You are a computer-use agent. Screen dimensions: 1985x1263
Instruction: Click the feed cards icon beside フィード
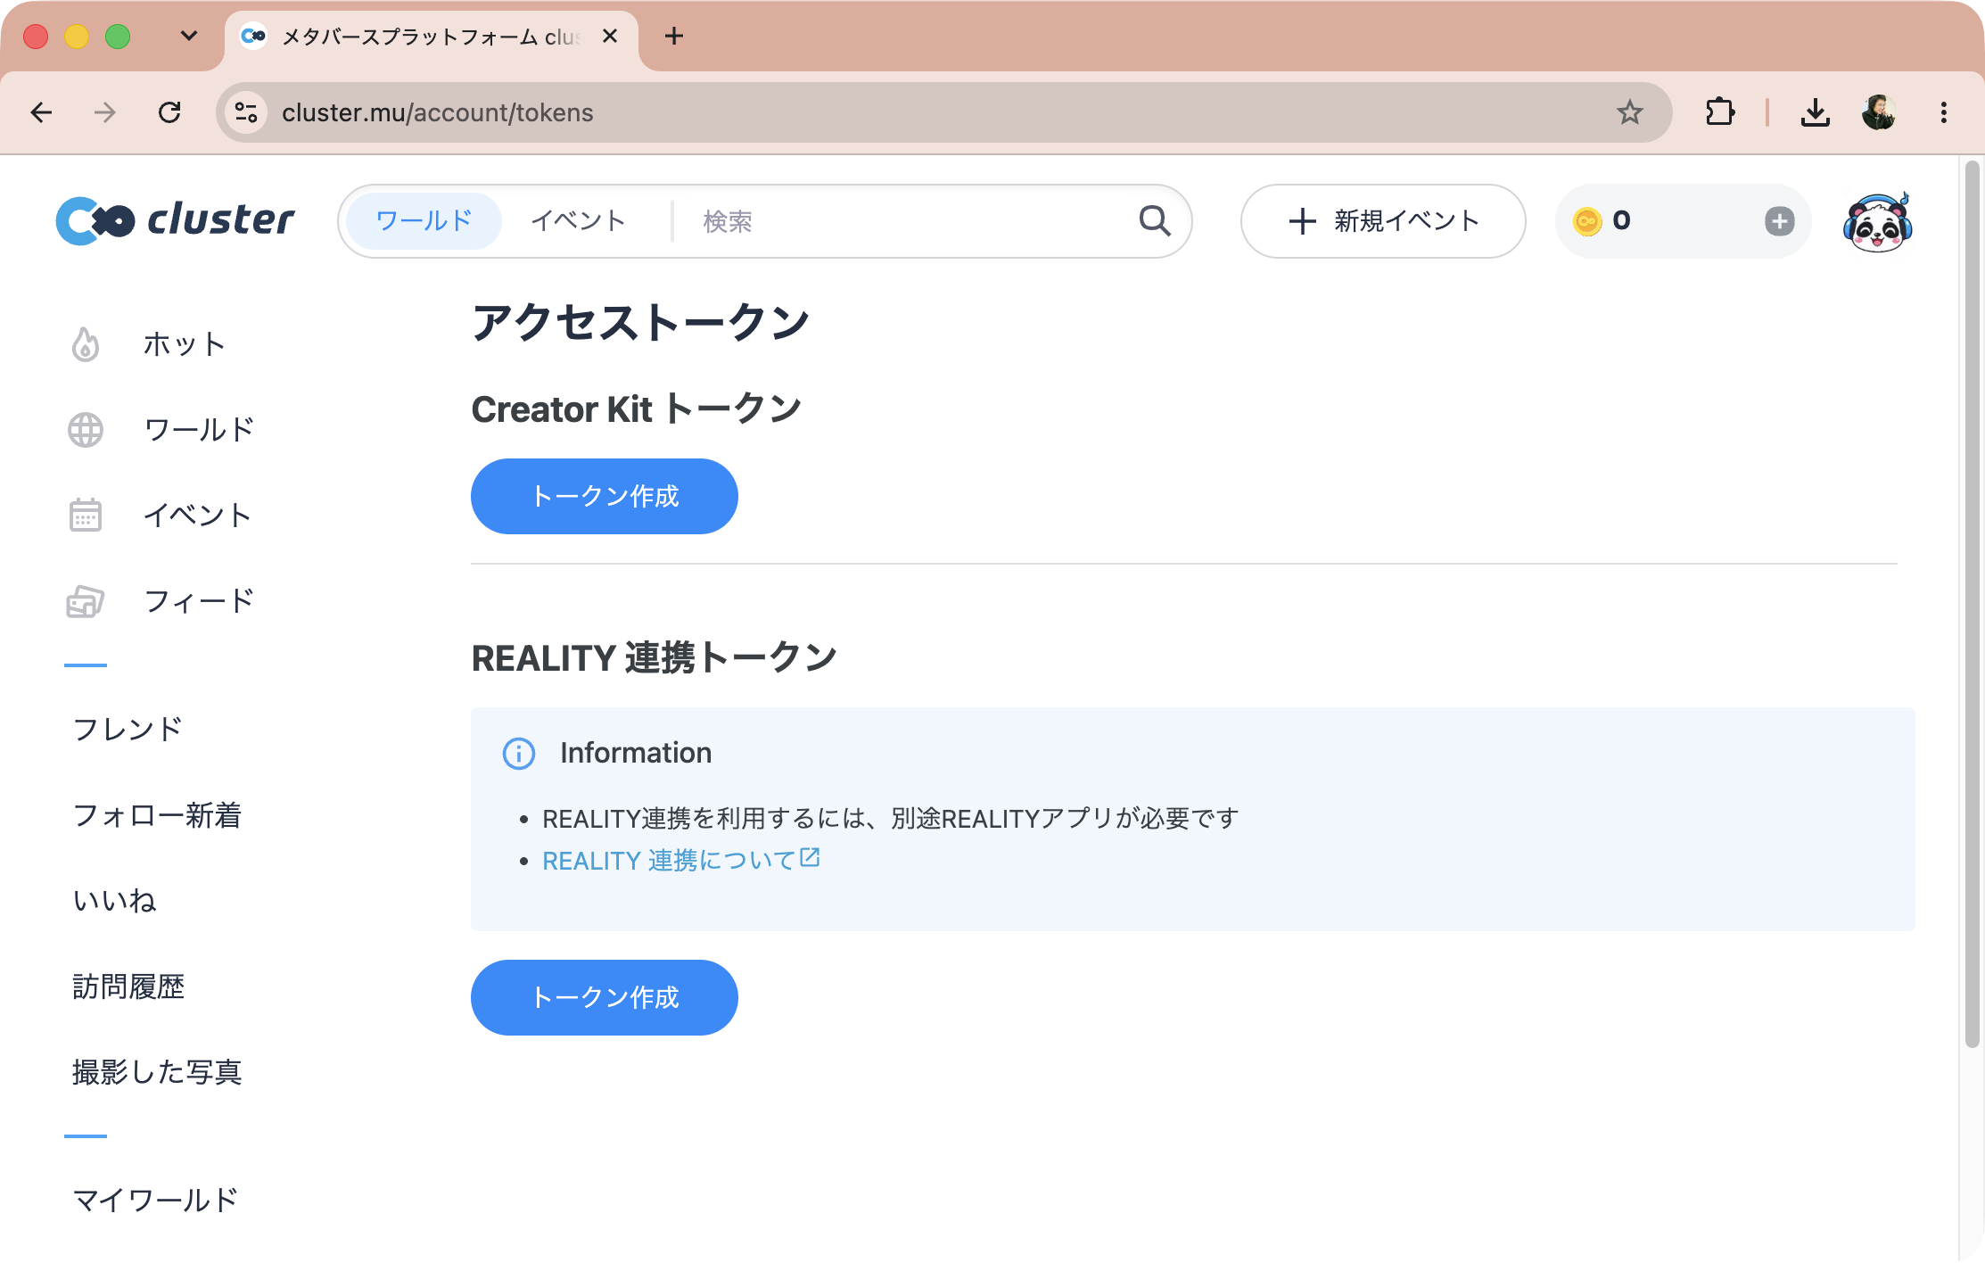(x=86, y=601)
